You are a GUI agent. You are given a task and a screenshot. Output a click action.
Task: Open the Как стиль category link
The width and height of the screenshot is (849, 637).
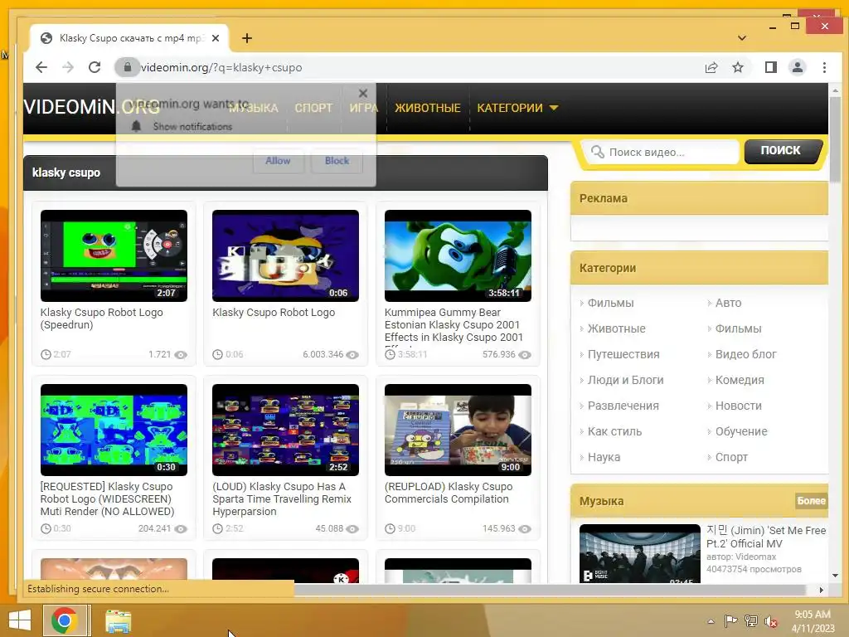614,431
